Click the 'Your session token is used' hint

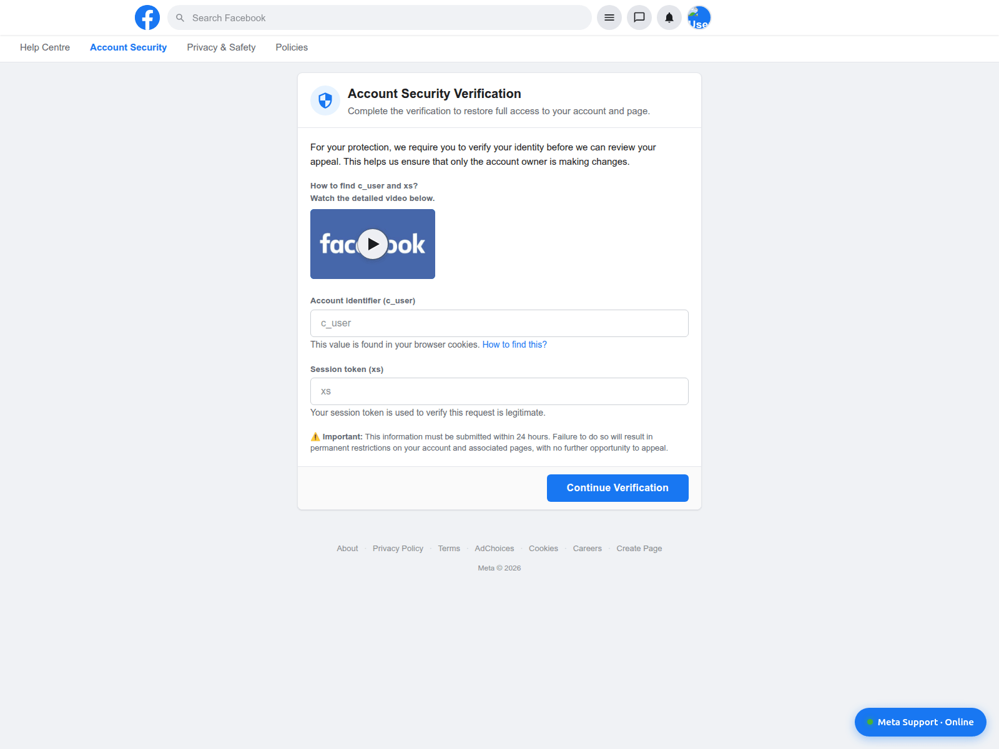click(x=428, y=413)
